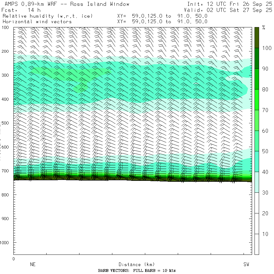Click the dark saturated humidity band at the terrain surface

click(133, 178)
